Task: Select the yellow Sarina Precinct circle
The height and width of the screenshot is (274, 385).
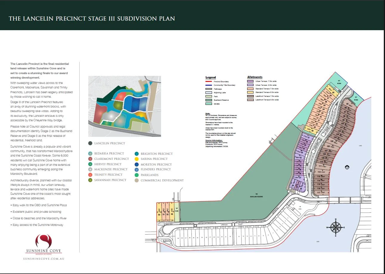Action: (x=136, y=159)
